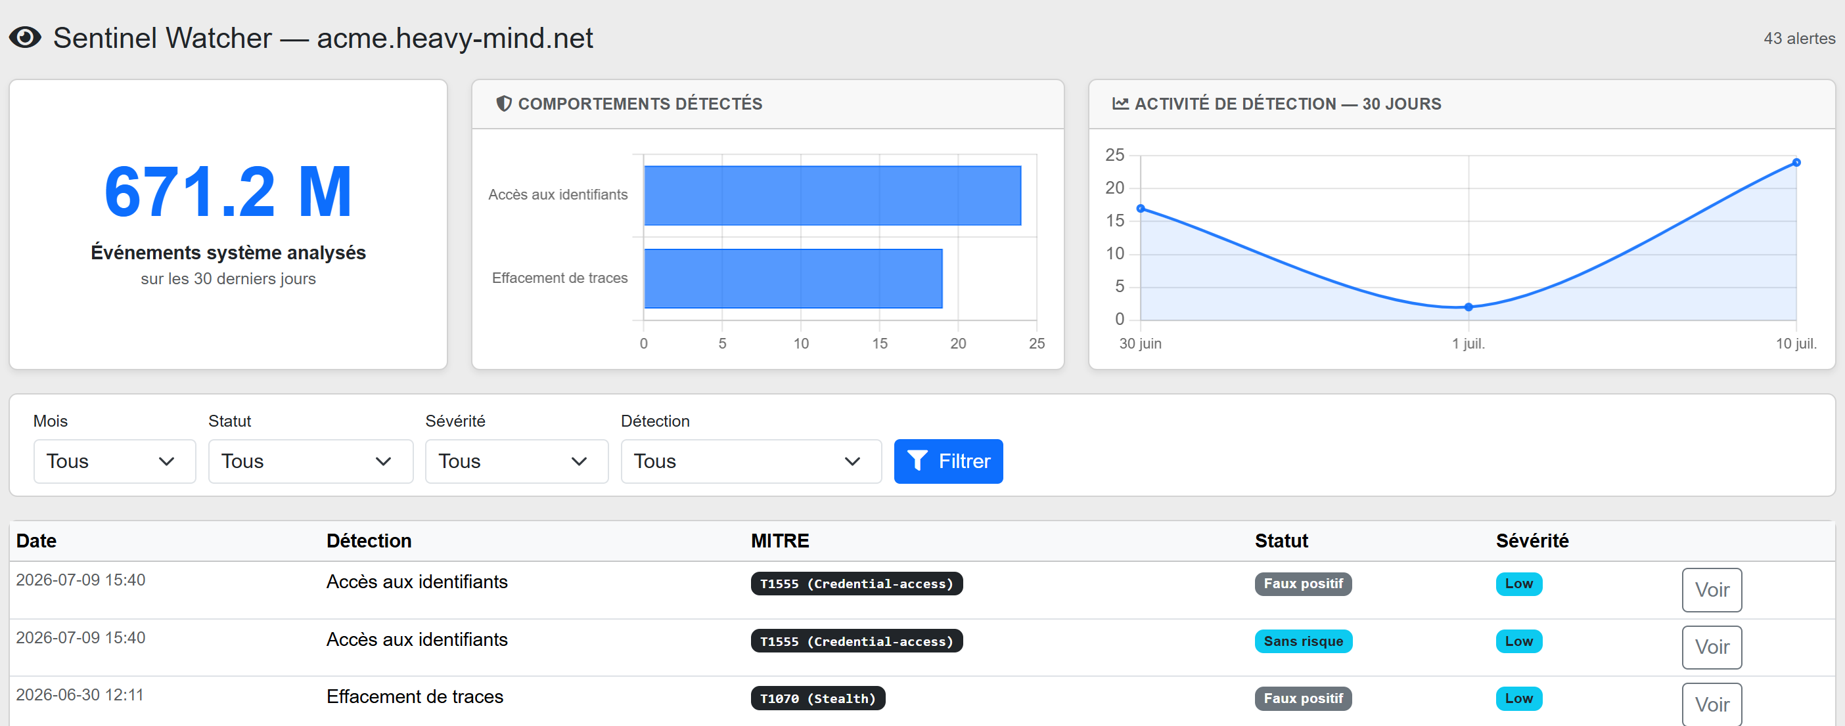
Task: Click the Sentinel Watcher page title
Action: 323,38
